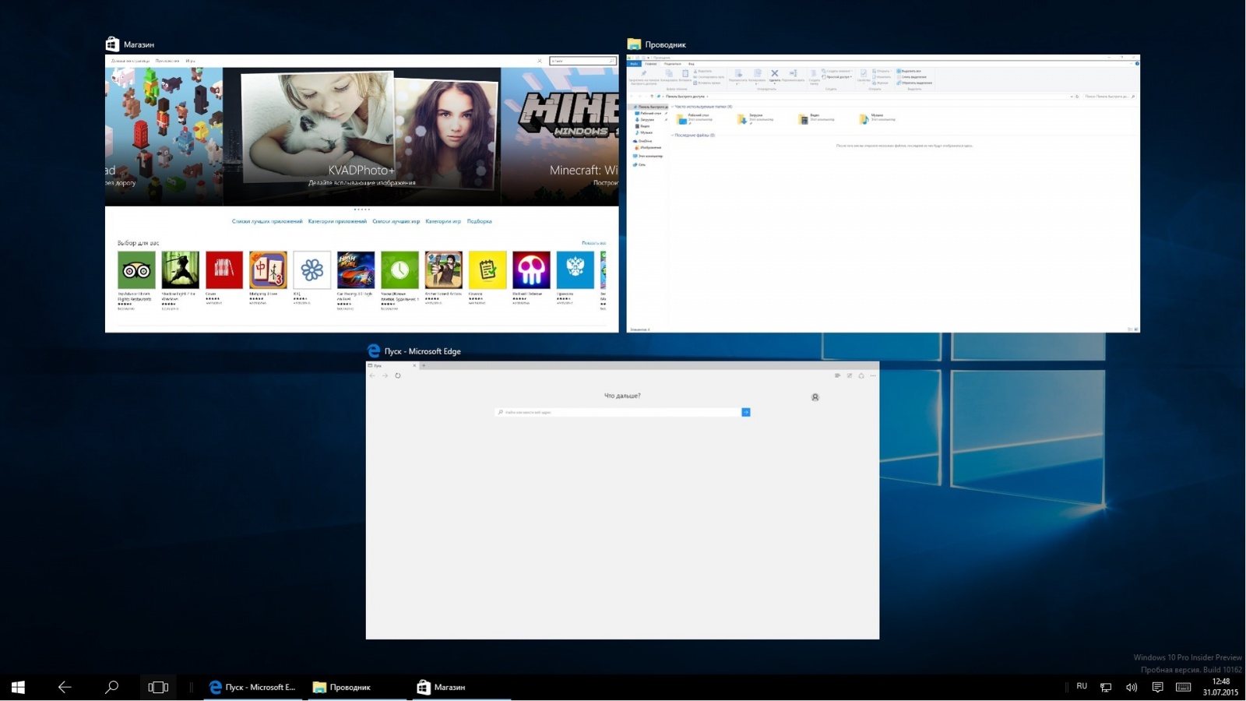Open the green clock app tile in Store

tap(399, 269)
